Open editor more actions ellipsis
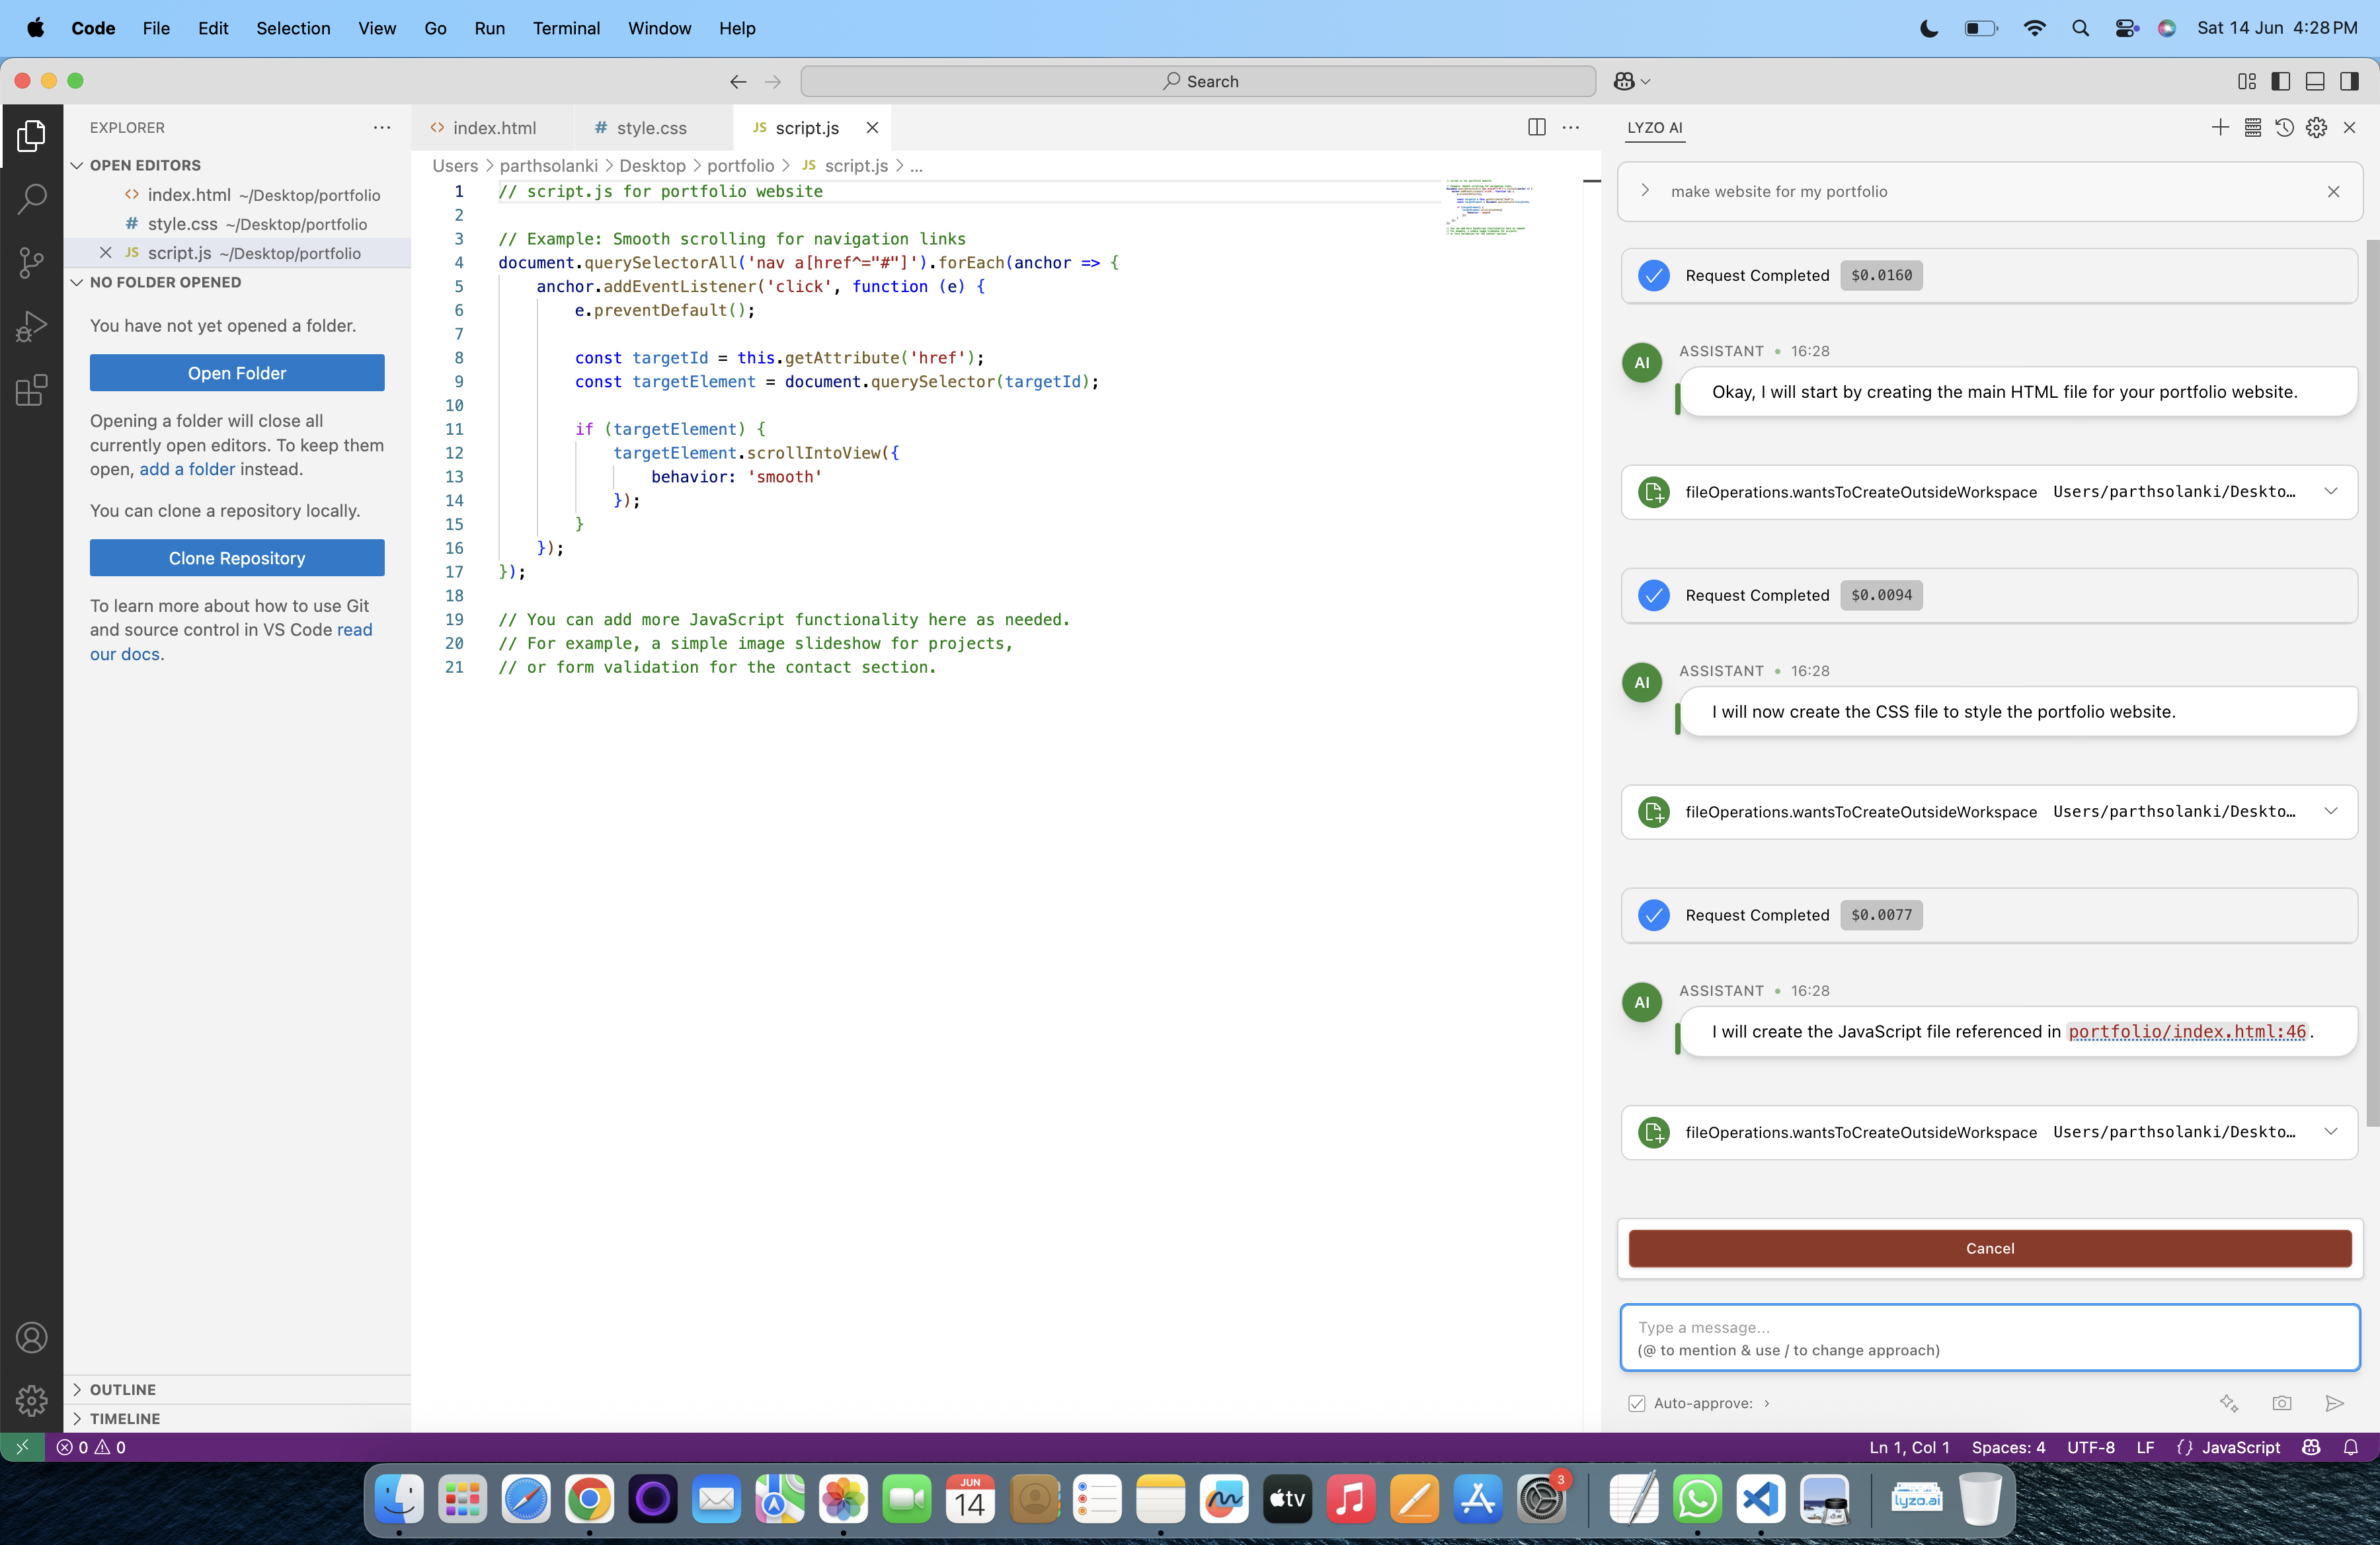 click(1571, 127)
